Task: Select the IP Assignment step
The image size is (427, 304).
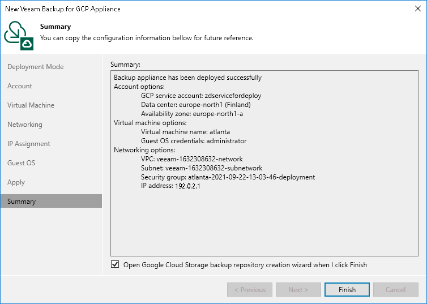Action: tap(28, 144)
